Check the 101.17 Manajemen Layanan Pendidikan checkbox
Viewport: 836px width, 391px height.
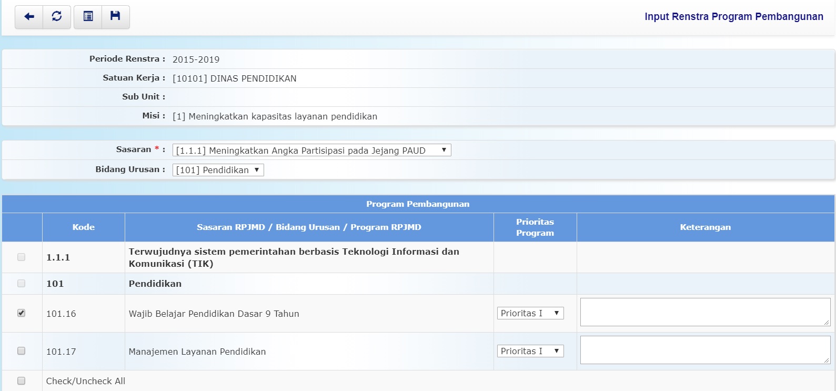[21, 350]
